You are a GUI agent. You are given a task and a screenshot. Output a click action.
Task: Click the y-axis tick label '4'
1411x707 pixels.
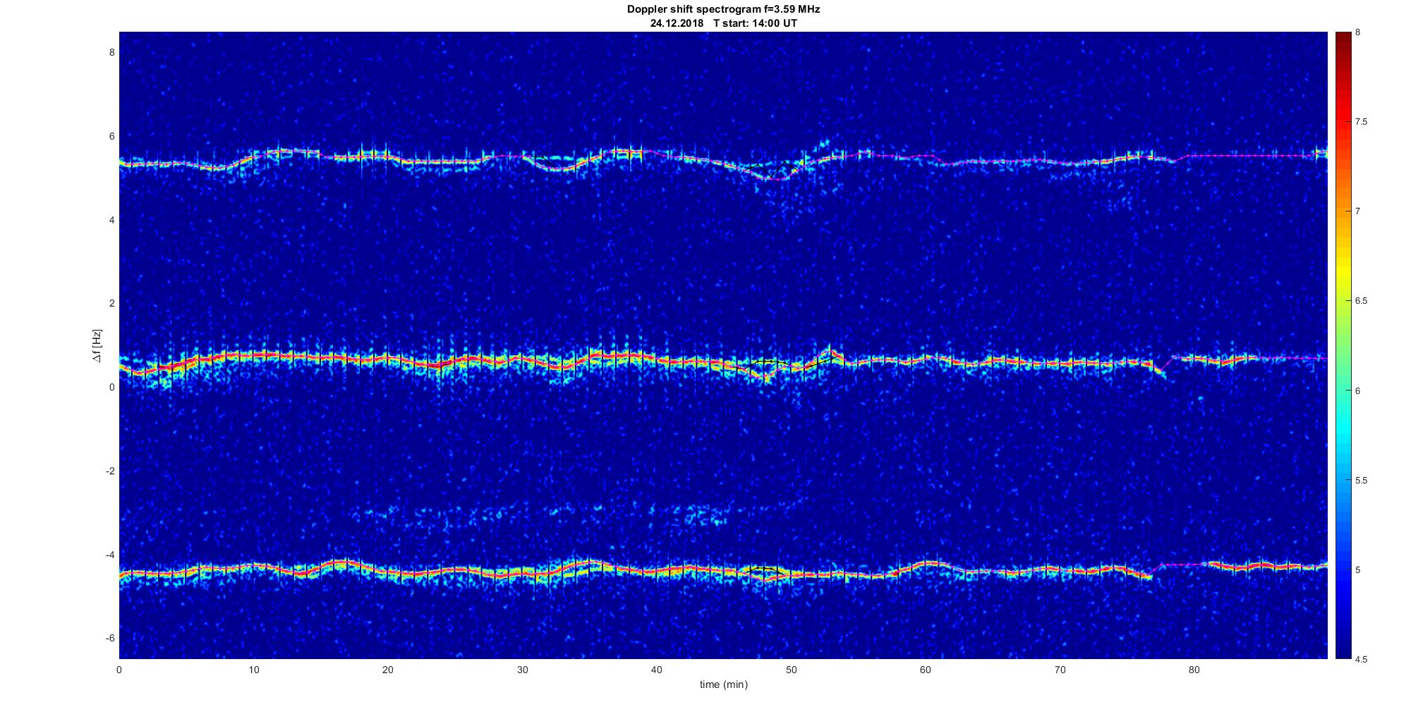tap(111, 220)
